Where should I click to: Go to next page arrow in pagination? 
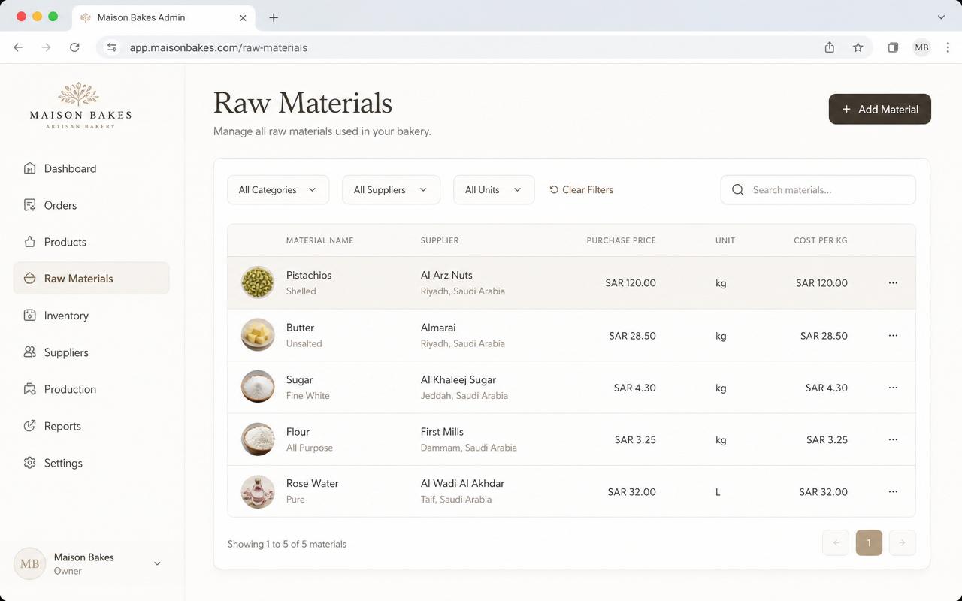[x=902, y=542]
